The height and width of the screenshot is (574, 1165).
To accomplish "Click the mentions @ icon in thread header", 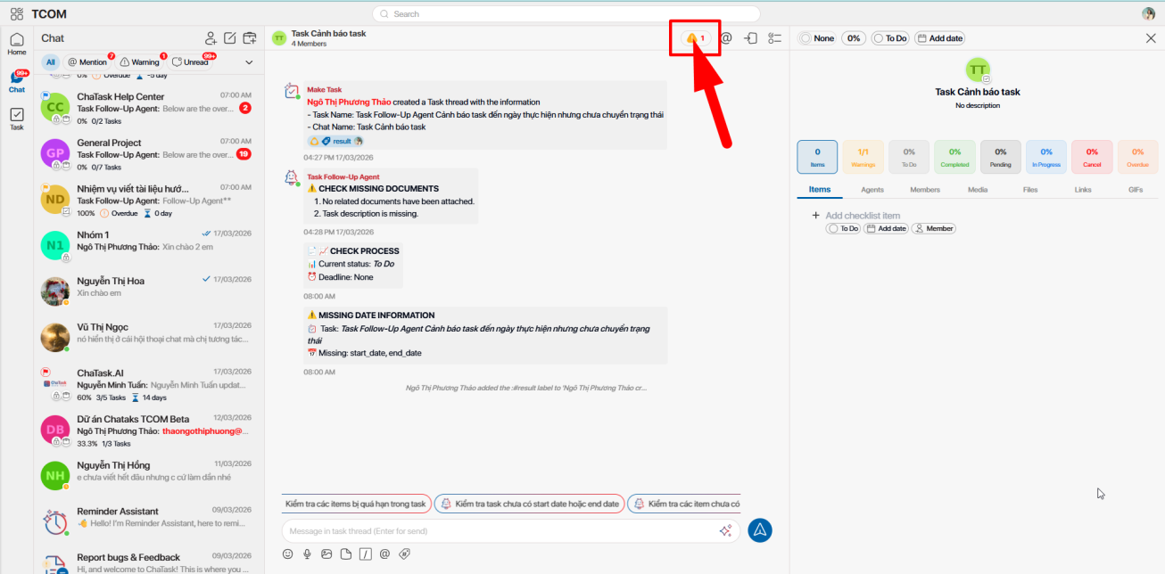I will (x=726, y=38).
